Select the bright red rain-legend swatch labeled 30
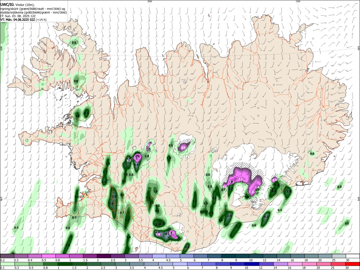Viewport: 360px width, 270px height. (353, 264)
